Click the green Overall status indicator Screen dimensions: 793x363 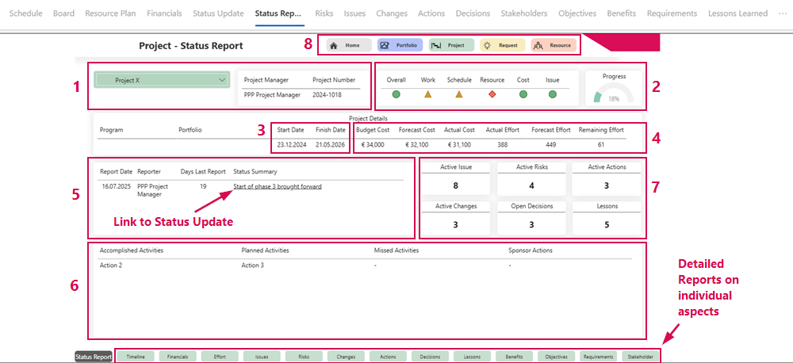click(396, 94)
